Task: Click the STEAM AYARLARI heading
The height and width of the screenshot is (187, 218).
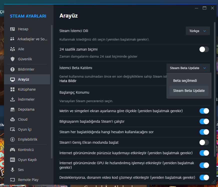Action: (28, 16)
